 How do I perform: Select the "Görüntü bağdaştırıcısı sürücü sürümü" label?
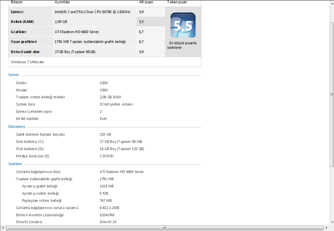point(47,208)
